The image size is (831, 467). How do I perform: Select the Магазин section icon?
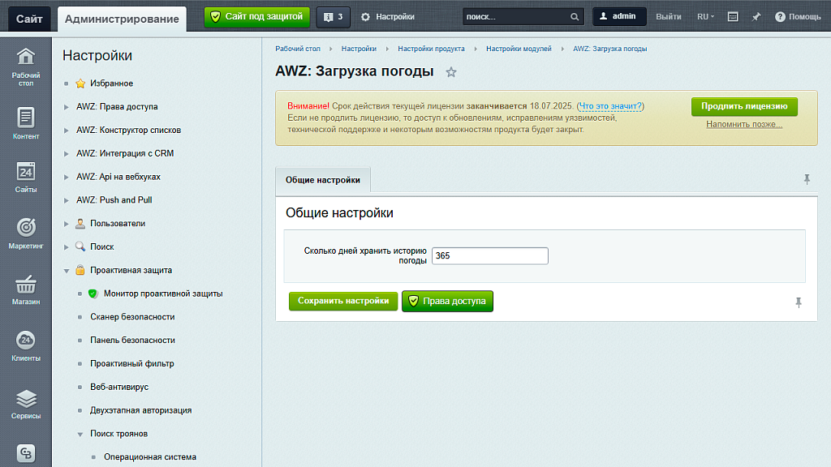point(25,285)
